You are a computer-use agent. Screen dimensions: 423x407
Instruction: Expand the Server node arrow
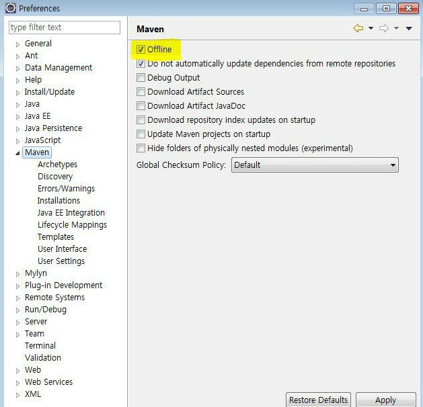click(17, 322)
